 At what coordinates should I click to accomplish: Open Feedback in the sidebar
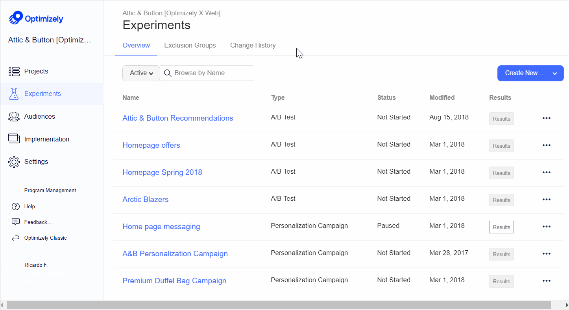click(38, 222)
